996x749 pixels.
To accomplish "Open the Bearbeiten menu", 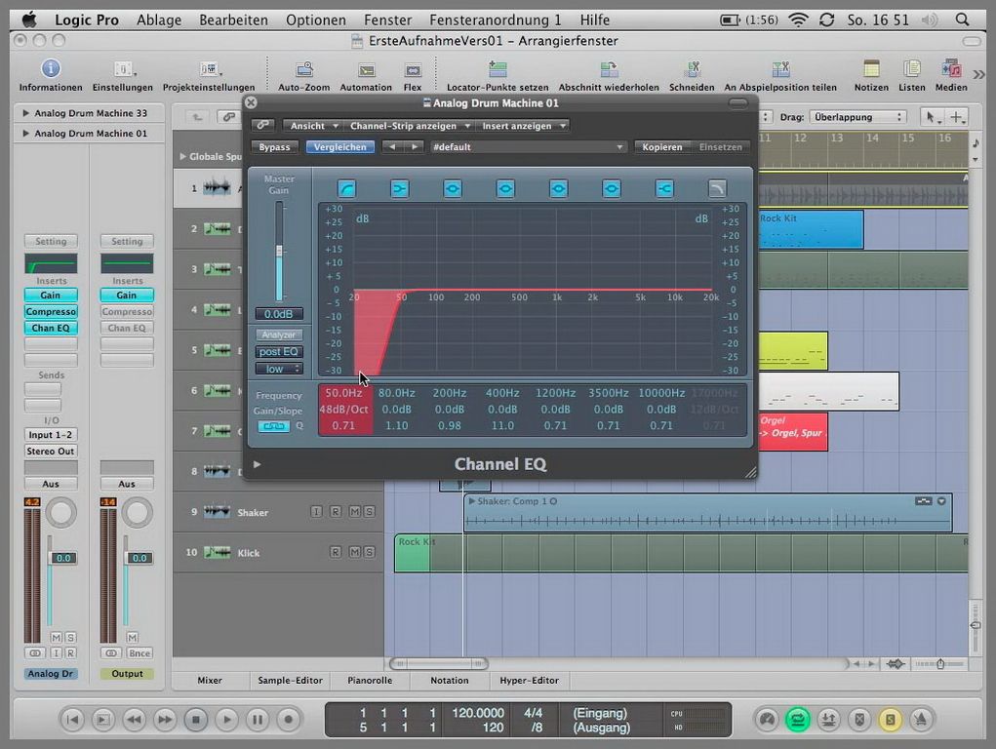I will click(x=234, y=20).
